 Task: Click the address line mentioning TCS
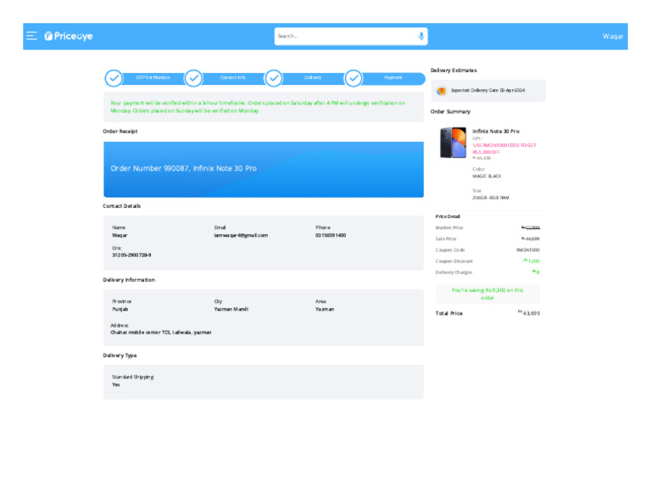click(161, 333)
